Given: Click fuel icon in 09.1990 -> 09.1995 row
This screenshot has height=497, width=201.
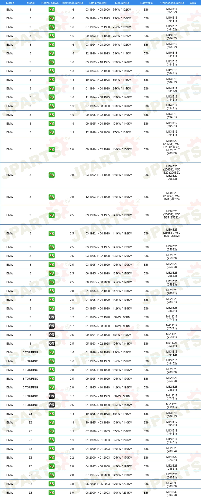Looking at the screenshot, I should click(52, 215).
